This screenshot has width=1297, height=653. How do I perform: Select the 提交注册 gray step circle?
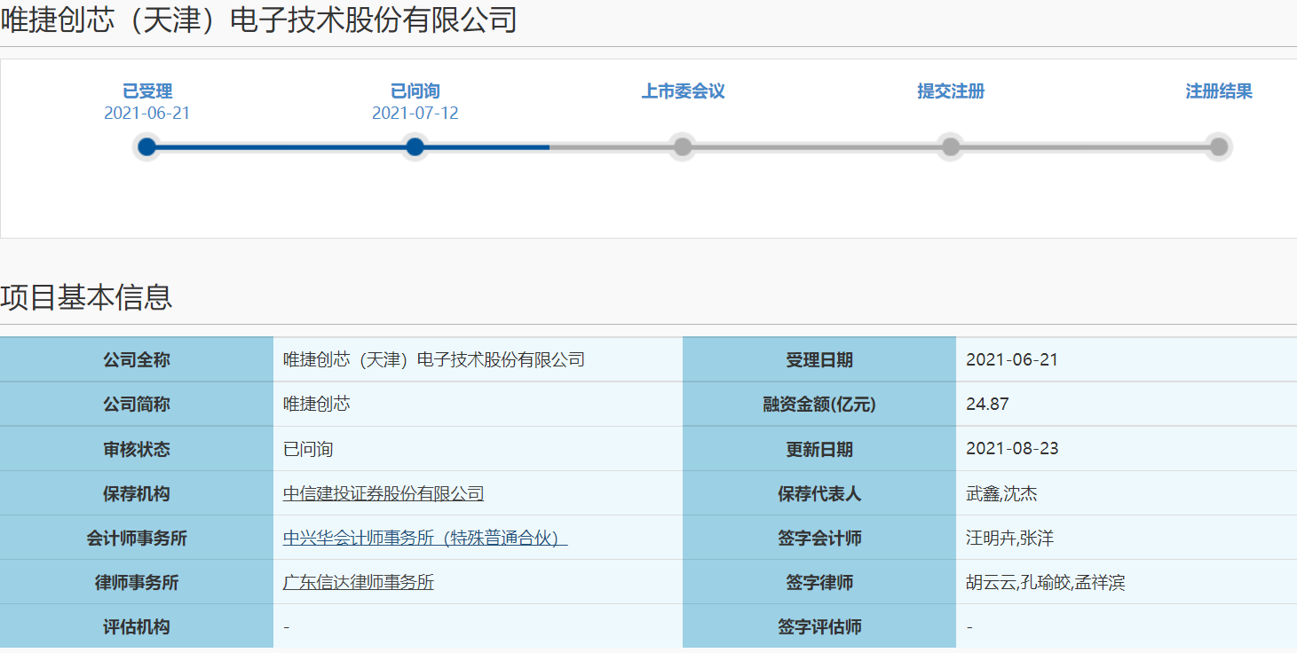pyautogui.click(x=951, y=147)
